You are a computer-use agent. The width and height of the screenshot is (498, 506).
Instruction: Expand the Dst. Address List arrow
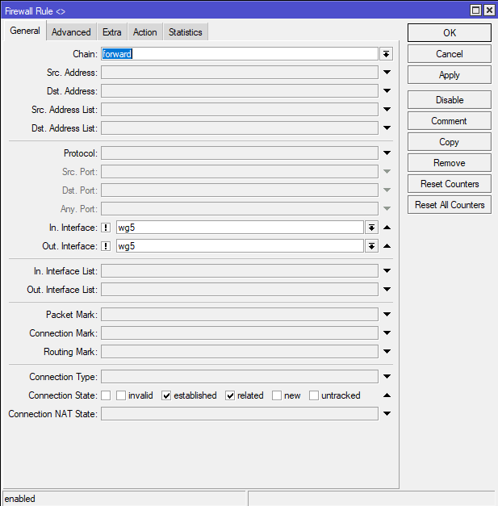point(387,128)
